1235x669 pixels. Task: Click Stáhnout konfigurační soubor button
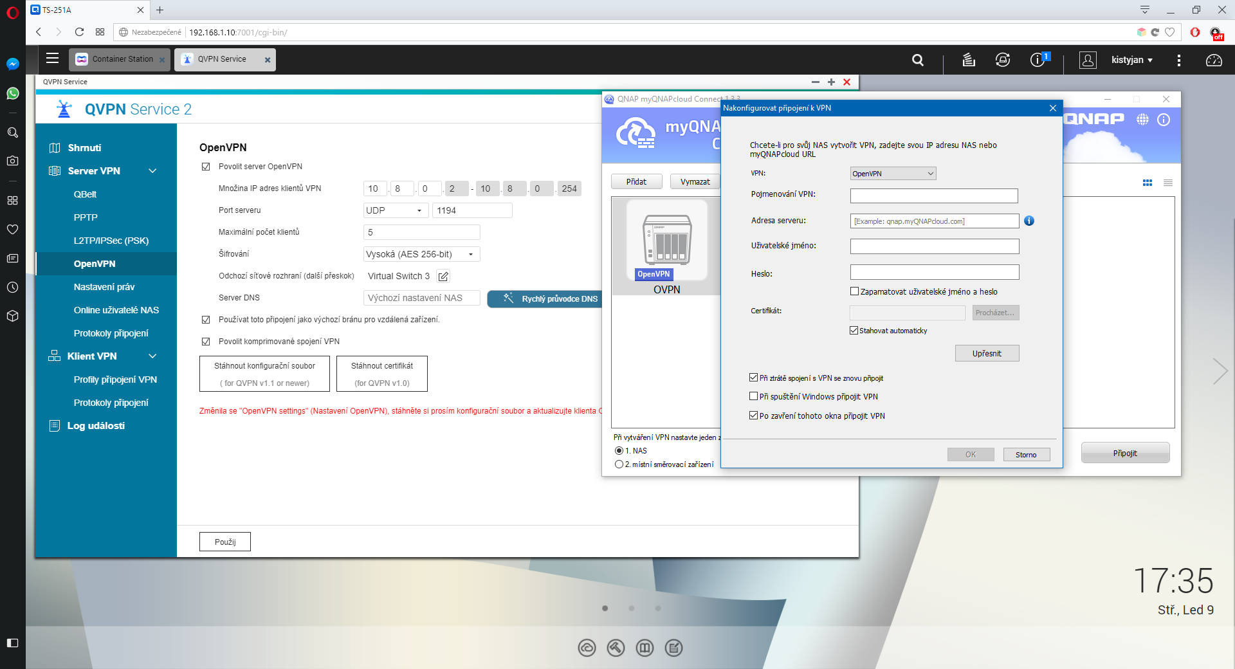264,374
